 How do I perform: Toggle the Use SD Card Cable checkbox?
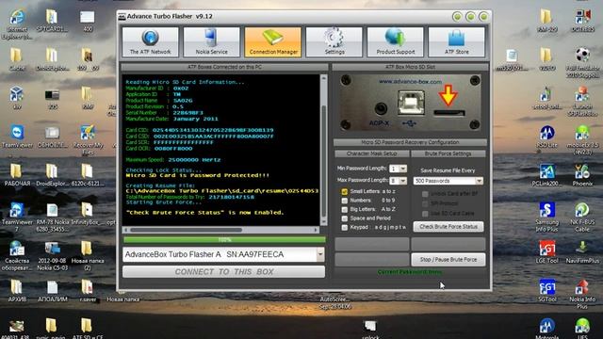(425, 214)
